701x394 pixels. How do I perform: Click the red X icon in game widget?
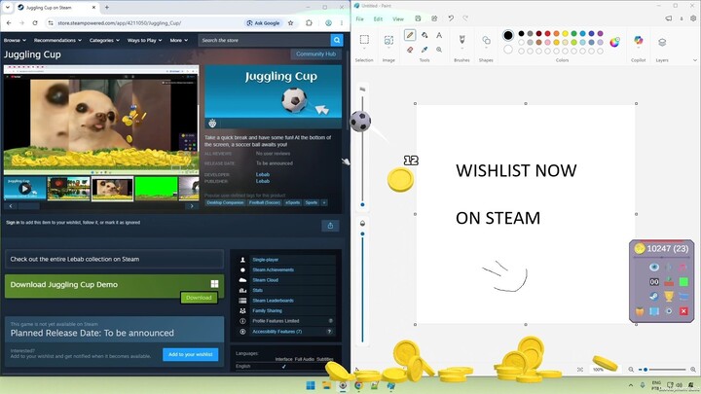tap(683, 311)
